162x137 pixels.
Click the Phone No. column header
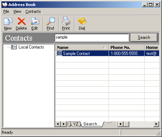[126, 47]
